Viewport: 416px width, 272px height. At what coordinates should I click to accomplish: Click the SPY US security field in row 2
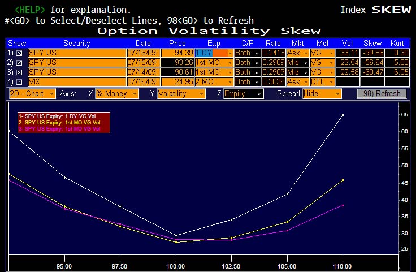pos(77,62)
